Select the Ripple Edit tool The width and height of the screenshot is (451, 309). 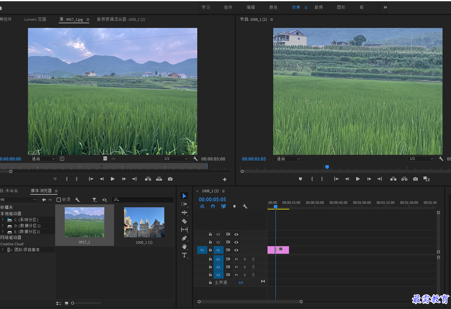pos(184,213)
